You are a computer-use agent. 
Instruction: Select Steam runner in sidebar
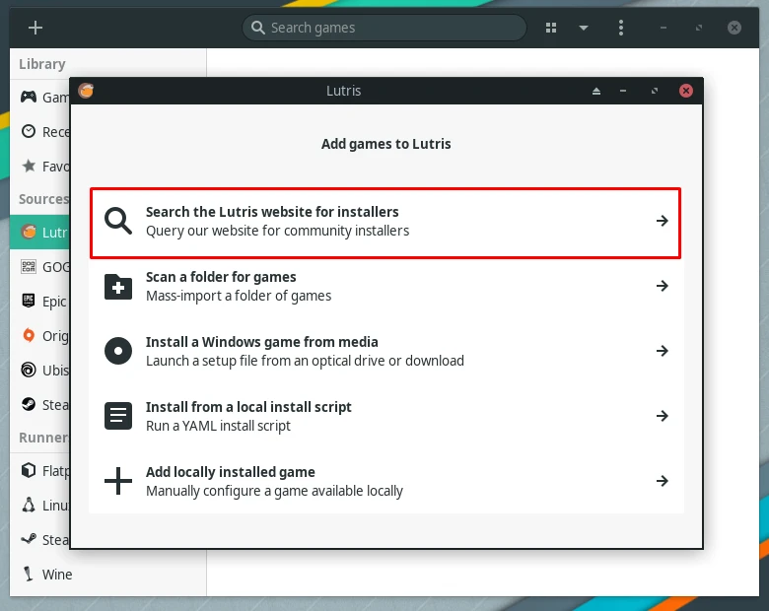pos(40,539)
